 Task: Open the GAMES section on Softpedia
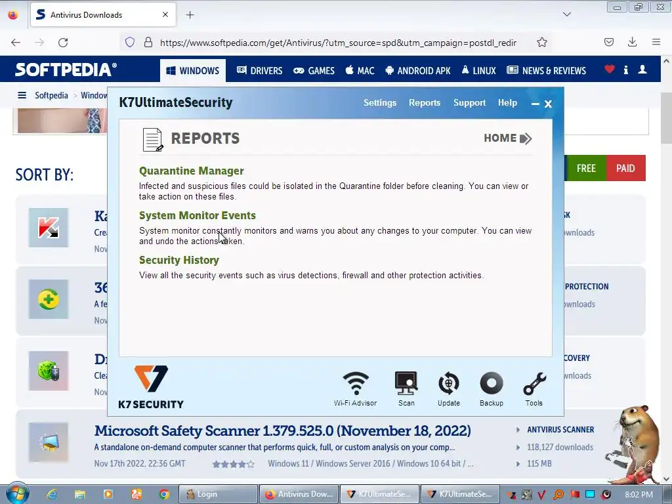click(x=314, y=71)
